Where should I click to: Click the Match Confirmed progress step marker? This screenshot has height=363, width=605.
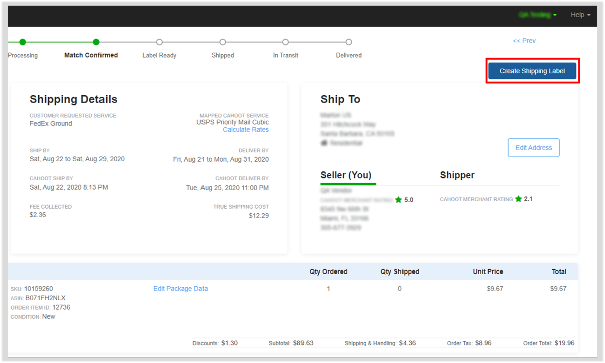[96, 42]
